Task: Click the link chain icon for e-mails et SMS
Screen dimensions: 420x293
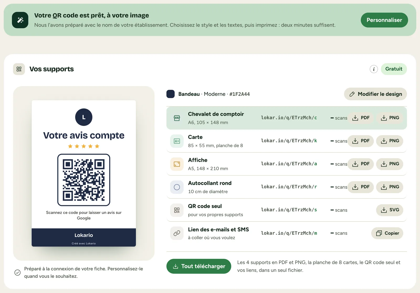Action: [x=177, y=233]
